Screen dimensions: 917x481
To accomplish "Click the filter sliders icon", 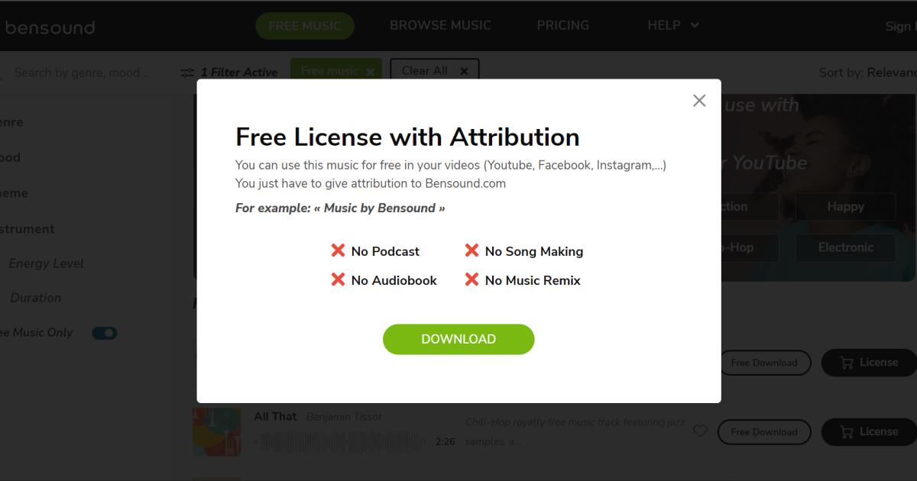I will click(x=187, y=73).
